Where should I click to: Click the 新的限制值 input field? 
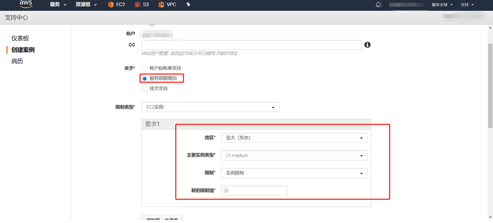tap(254, 190)
